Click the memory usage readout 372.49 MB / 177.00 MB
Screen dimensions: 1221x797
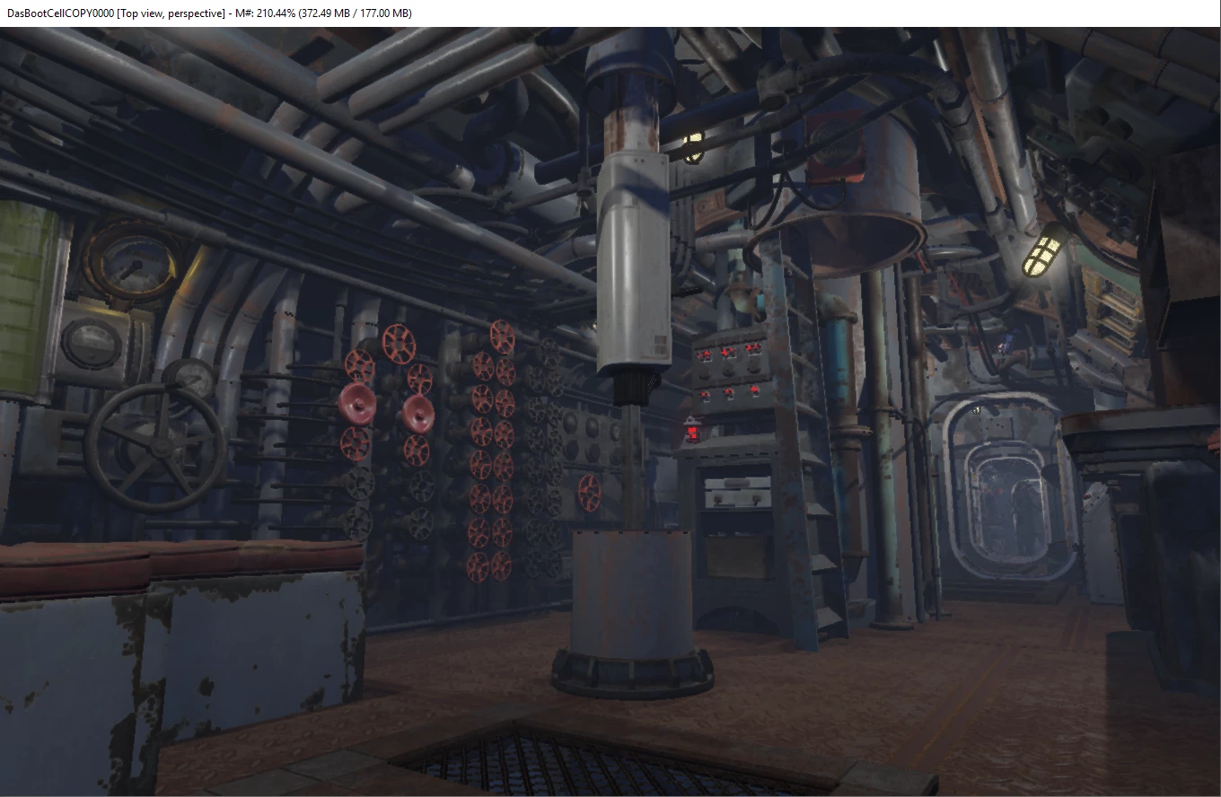pos(356,13)
